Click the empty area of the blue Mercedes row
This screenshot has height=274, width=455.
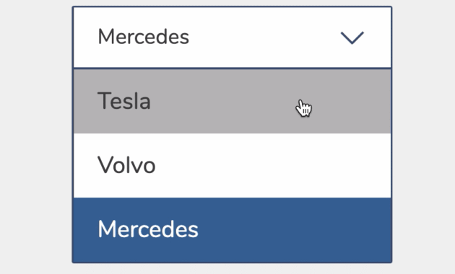tap(295, 230)
